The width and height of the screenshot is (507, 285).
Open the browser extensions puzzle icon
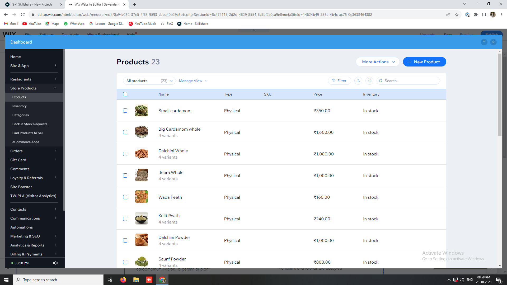click(476, 15)
